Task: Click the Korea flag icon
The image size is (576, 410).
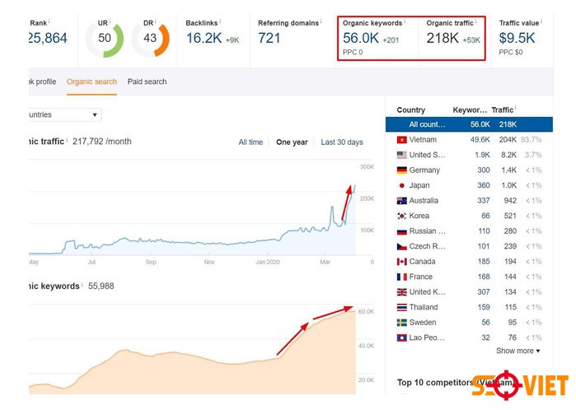Action: (x=402, y=216)
